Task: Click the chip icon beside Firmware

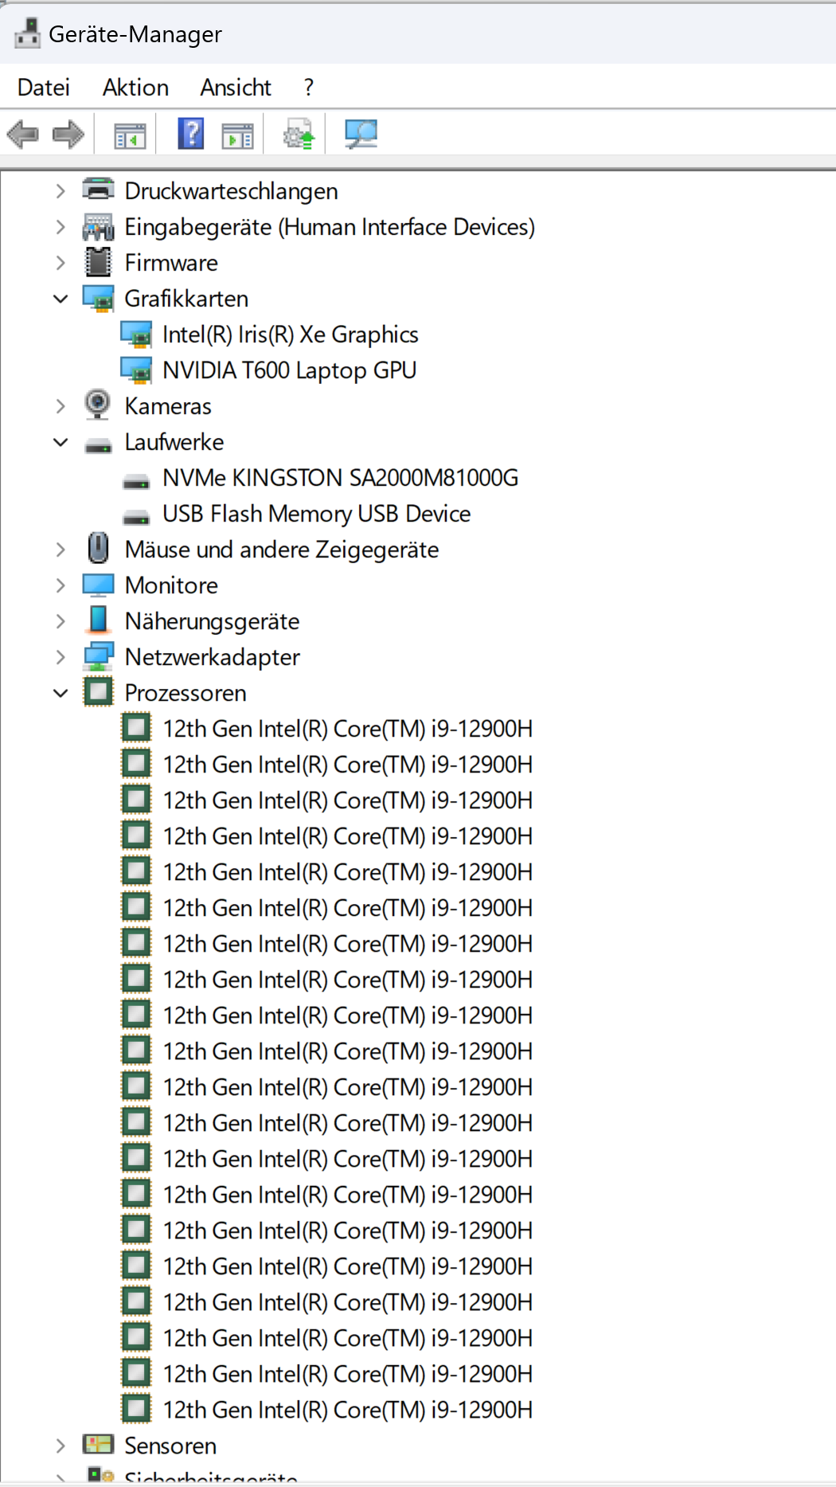Action: pos(99,262)
